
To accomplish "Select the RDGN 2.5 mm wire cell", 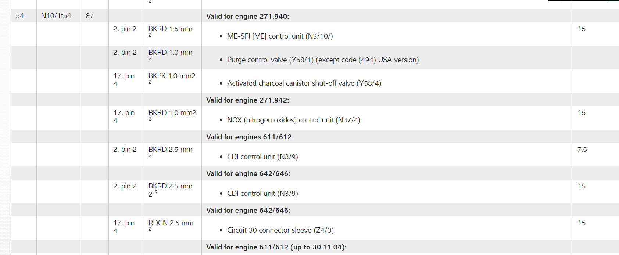I will (171, 223).
